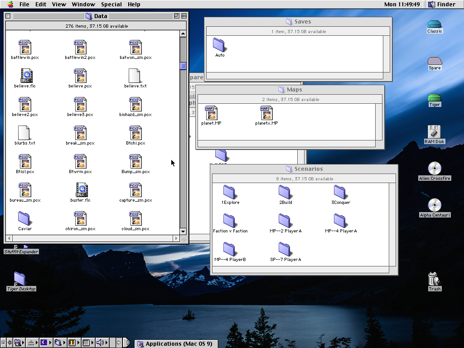The image size is (464, 348).
Task: Open the Apple menu
Action: (10, 5)
